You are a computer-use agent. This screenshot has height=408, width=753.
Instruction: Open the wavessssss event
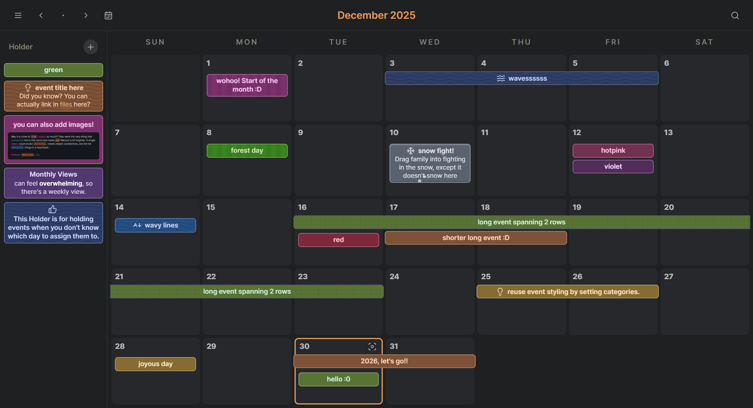pyautogui.click(x=522, y=78)
